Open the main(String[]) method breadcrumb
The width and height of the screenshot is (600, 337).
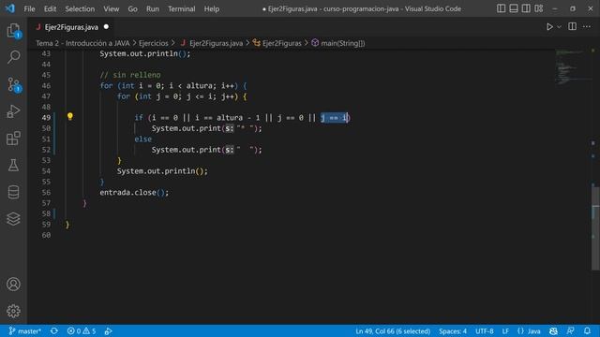342,43
